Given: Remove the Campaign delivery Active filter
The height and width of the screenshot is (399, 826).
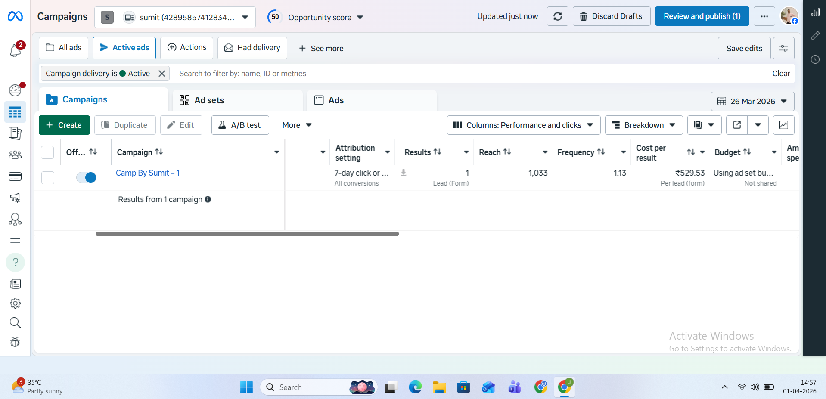Looking at the screenshot, I should tap(162, 74).
